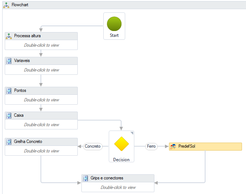Click the Variaveis sequence icon
This screenshot has height=194, width=246.
tap(9, 61)
